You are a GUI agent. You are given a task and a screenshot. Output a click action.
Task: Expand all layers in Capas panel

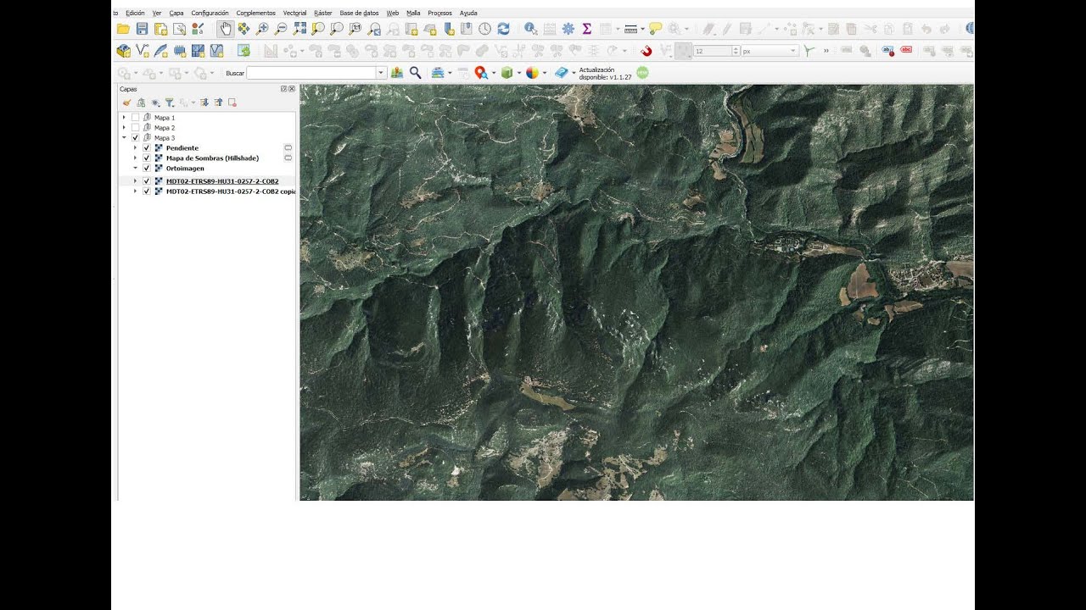204,103
